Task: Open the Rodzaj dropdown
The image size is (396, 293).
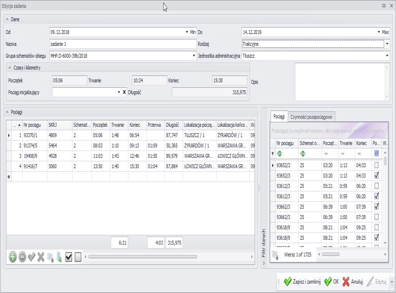Action: (387, 44)
